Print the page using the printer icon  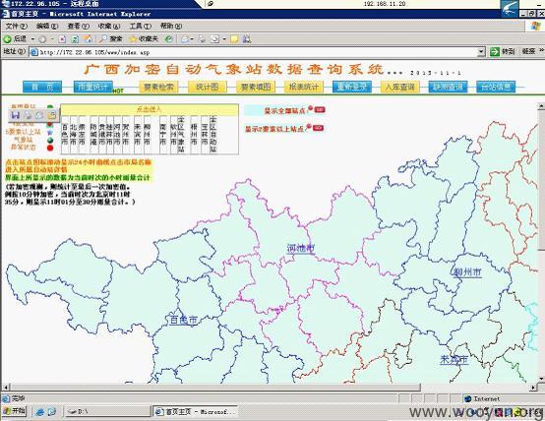pyautogui.click(x=202, y=39)
